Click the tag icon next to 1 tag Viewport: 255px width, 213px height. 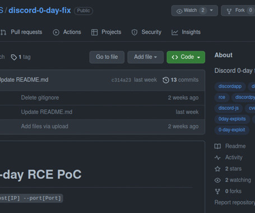click(14, 57)
